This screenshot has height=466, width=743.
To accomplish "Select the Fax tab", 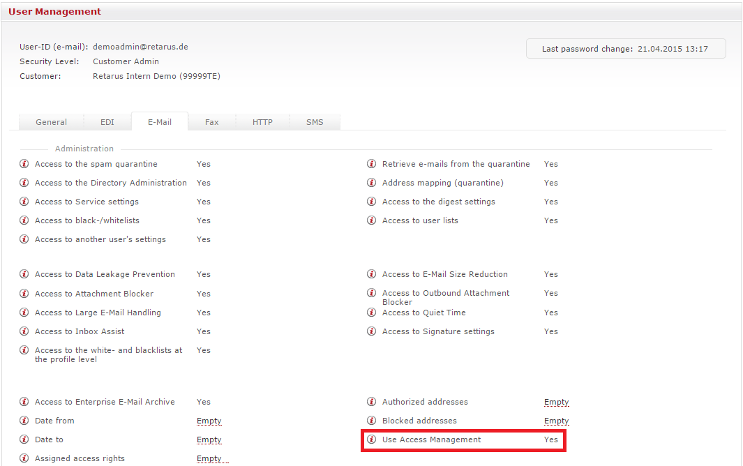I will coord(211,122).
